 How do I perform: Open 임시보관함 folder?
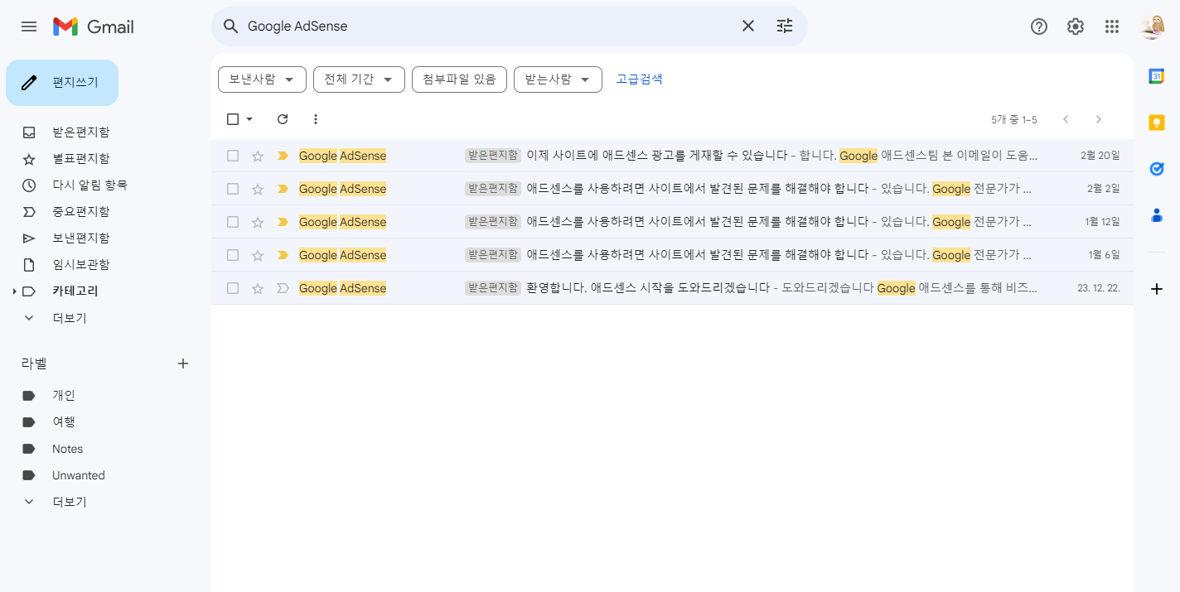point(80,265)
